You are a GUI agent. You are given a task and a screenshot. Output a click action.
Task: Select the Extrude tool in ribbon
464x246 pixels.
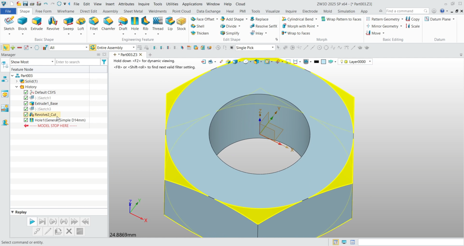click(x=37, y=23)
